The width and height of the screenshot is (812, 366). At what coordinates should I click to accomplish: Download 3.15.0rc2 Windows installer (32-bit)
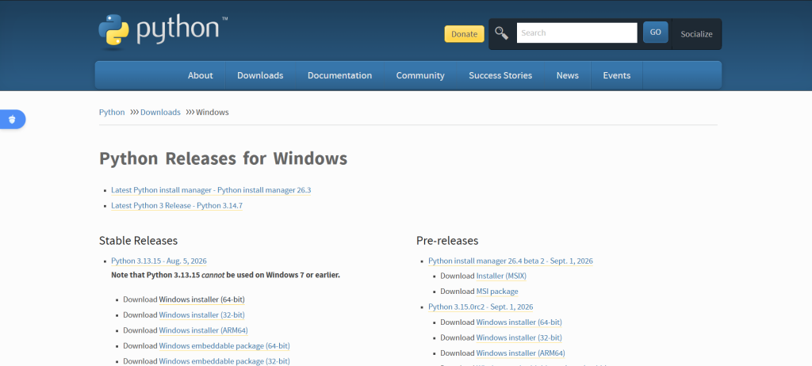[519, 338]
